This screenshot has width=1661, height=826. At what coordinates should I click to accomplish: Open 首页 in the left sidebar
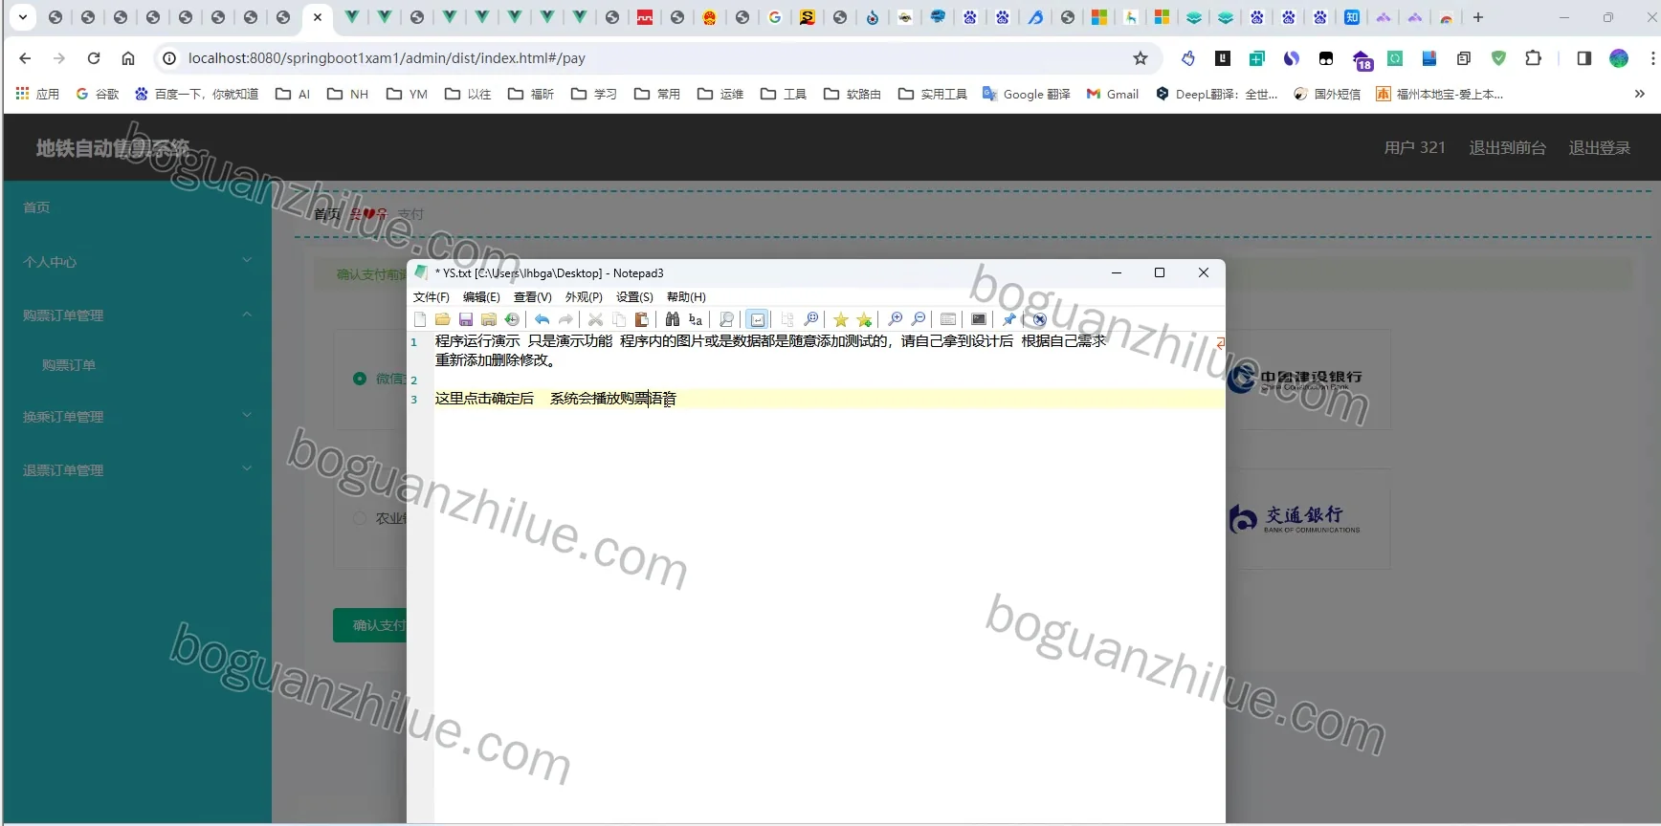36,207
